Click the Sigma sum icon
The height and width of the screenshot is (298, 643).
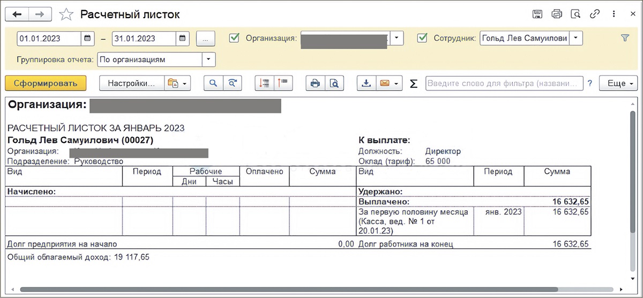pyautogui.click(x=414, y=83)
